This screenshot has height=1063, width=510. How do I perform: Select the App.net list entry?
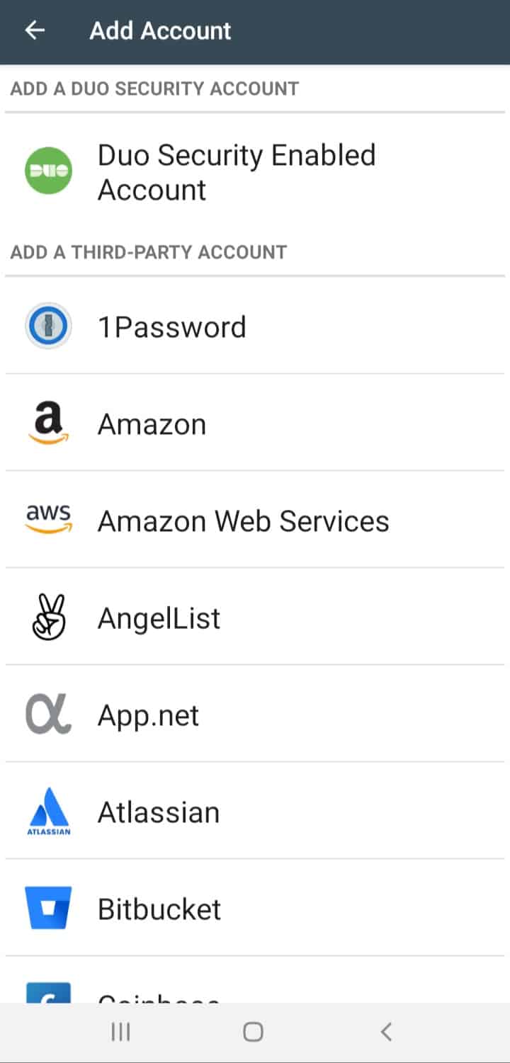click(148, 715)
